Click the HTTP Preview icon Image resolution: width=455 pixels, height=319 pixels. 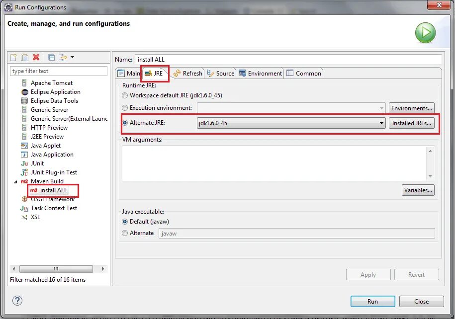click(25, 128)
